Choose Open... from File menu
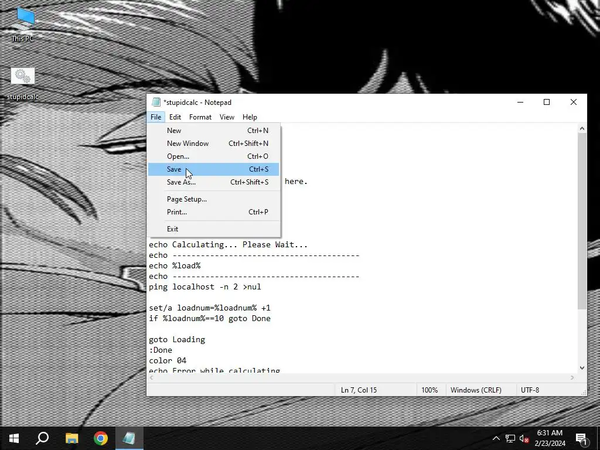600x450 pixels. click(x=213, y=156)
